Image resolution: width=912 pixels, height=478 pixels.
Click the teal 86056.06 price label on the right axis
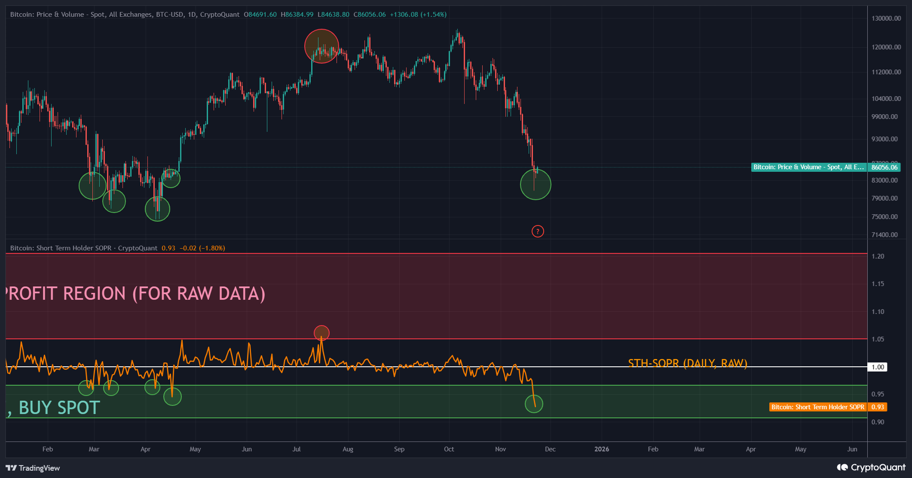coord(884,167)
